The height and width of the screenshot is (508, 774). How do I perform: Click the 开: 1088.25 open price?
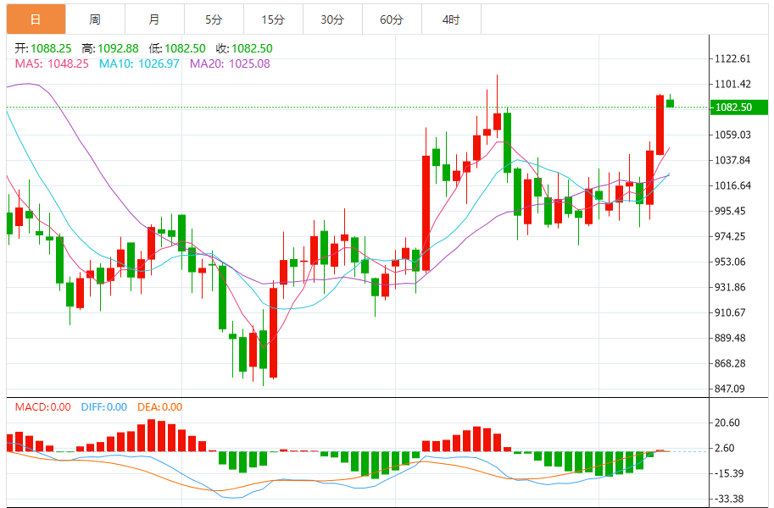pos(43,48)
